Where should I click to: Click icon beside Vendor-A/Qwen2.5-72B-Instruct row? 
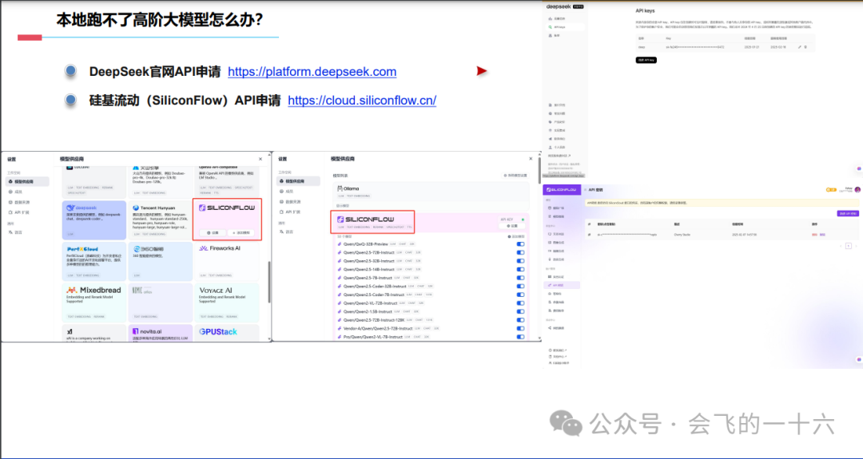(340, 328)
